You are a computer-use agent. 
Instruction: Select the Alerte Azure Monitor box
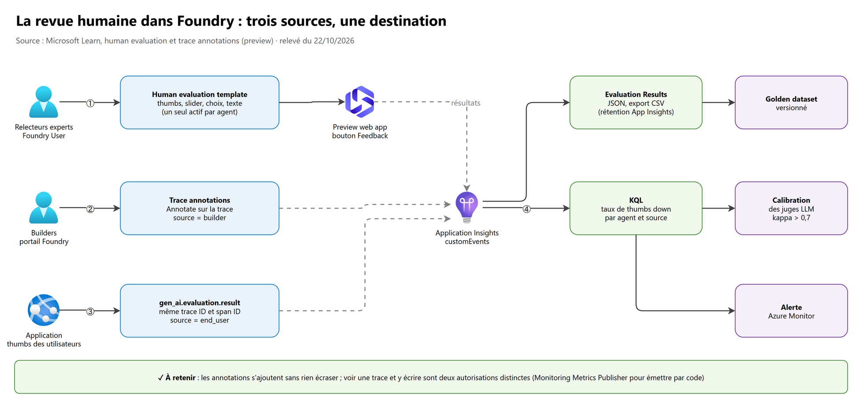tap(791, 311)
